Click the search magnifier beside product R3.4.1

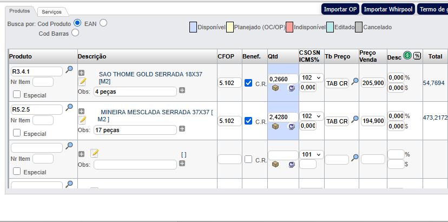(69, 70)
